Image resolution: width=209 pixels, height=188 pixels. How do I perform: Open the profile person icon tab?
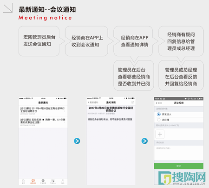coord(63,181)
